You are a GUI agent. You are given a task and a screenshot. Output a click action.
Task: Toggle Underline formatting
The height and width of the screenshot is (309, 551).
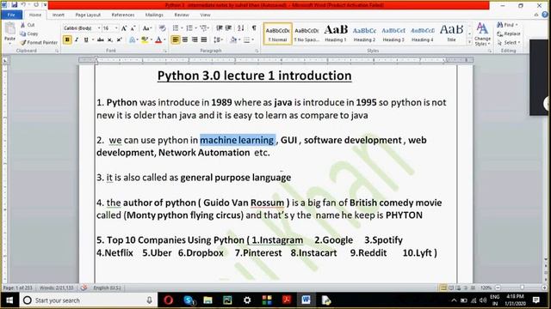[x=86, y=39]
